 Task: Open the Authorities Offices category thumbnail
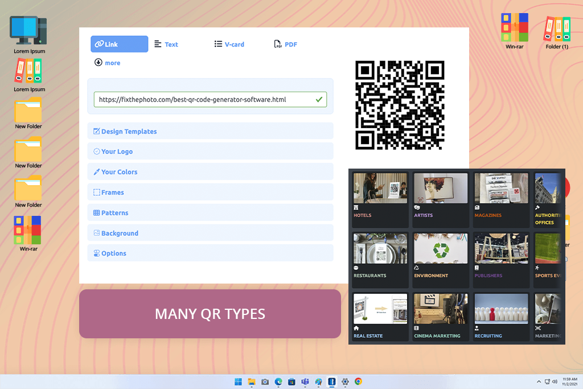coord(548,188)
